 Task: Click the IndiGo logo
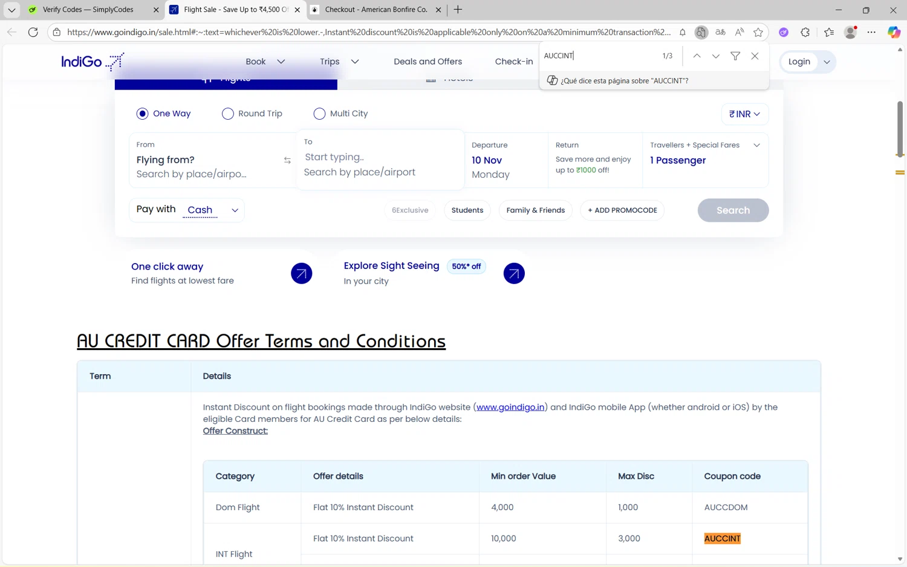click(93, 62)
